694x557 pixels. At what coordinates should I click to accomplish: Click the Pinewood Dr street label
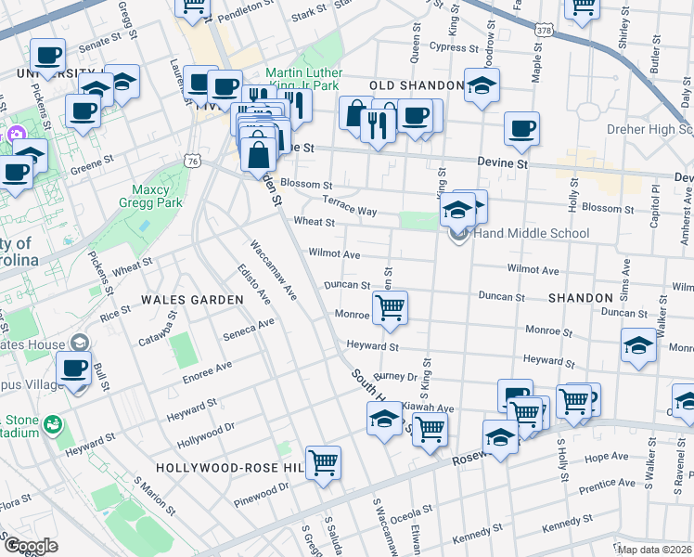pos(261,495)
